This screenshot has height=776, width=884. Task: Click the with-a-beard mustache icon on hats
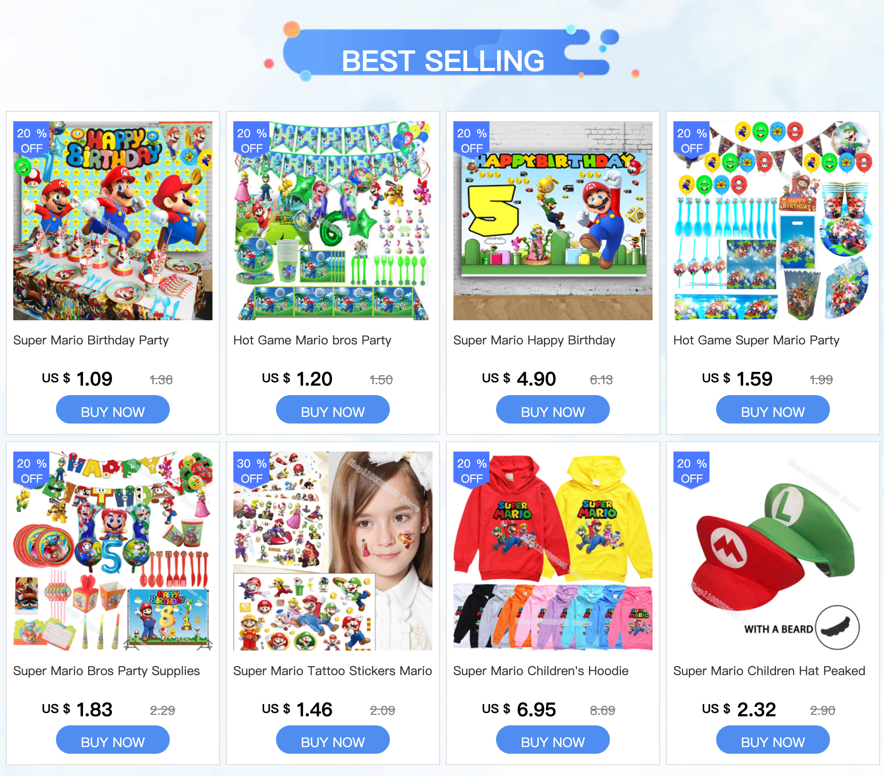[838, 628]
